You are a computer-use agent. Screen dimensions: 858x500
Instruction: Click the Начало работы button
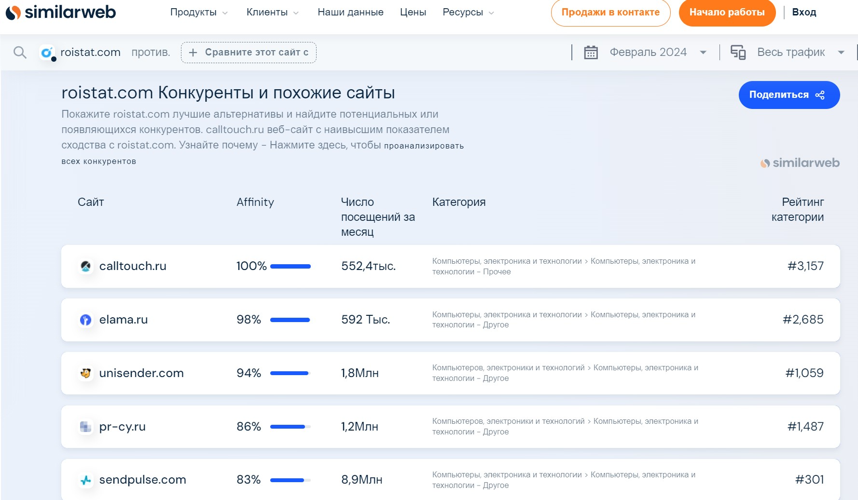pyautogui.click(x=727, y=13)
